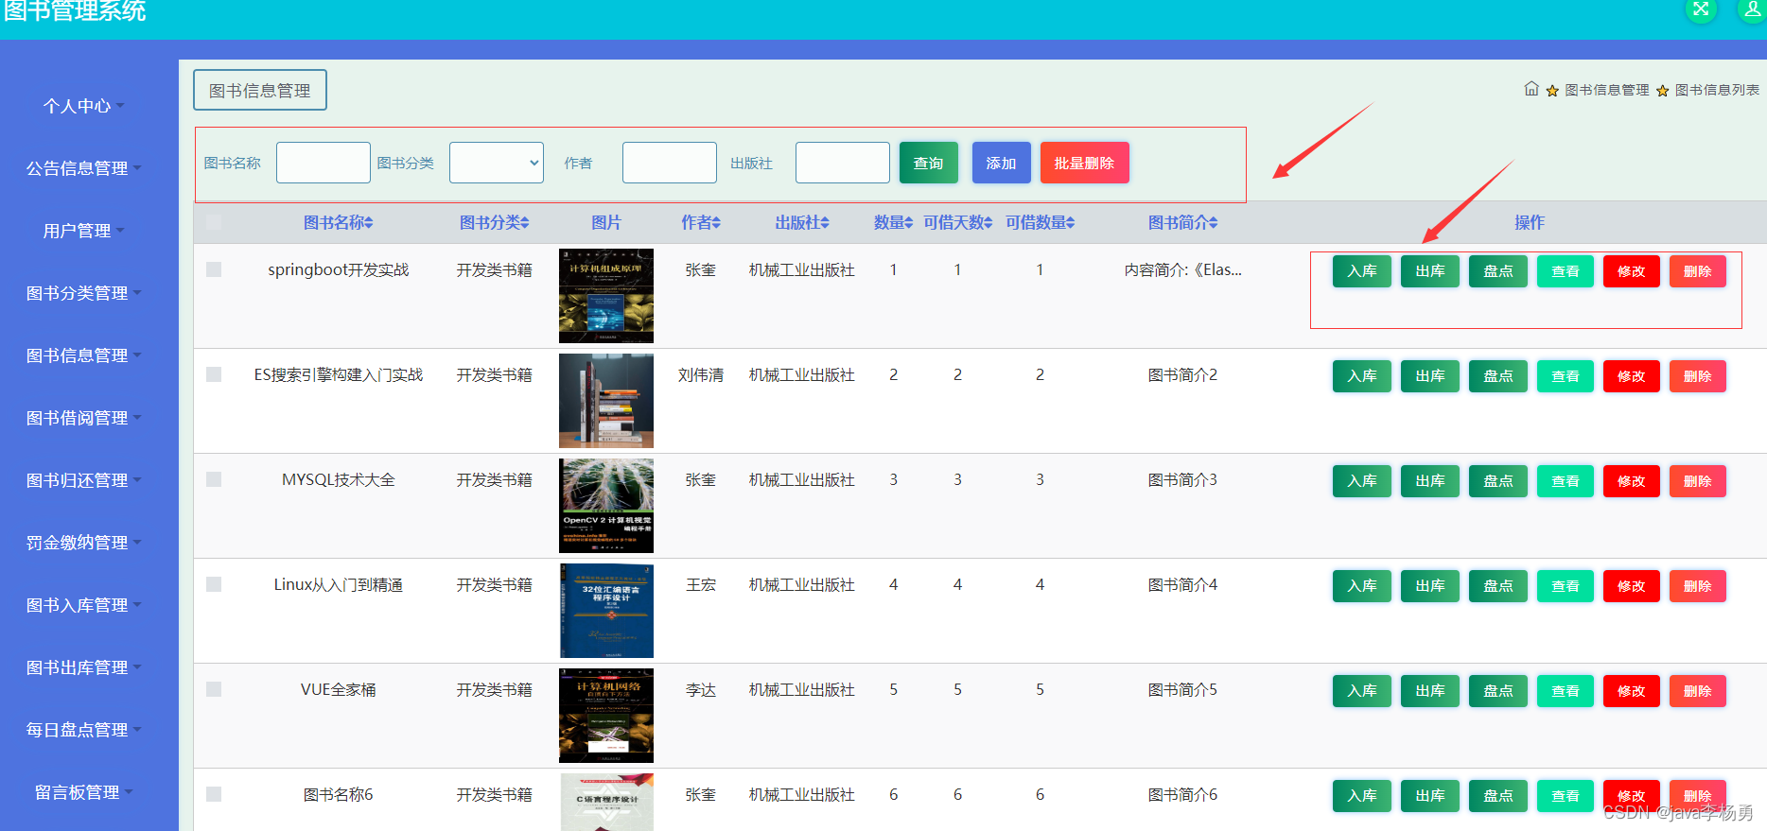Viewport: 1767px width, 831px height.
Task: Sort by 出版社 column header
Action: pyautogui.click(x=801, y=223)
